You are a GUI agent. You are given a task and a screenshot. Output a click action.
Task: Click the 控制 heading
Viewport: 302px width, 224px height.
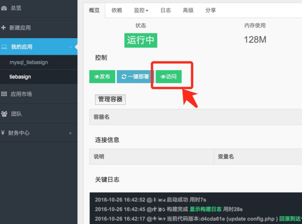coord(101,58)
